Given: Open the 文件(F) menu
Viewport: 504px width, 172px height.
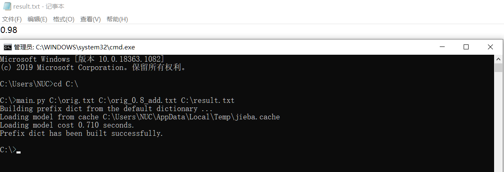Looking at the screenshot, I should (12, 19).
